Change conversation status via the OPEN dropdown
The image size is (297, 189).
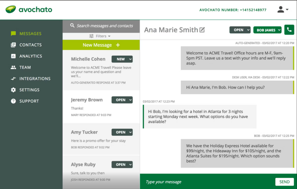coord(240,30)
